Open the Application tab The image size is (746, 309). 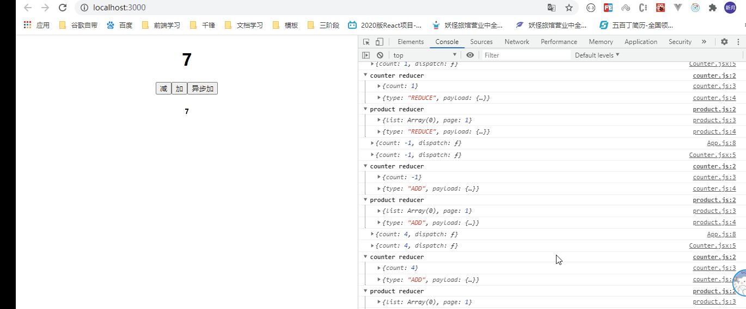pos(641,42)
